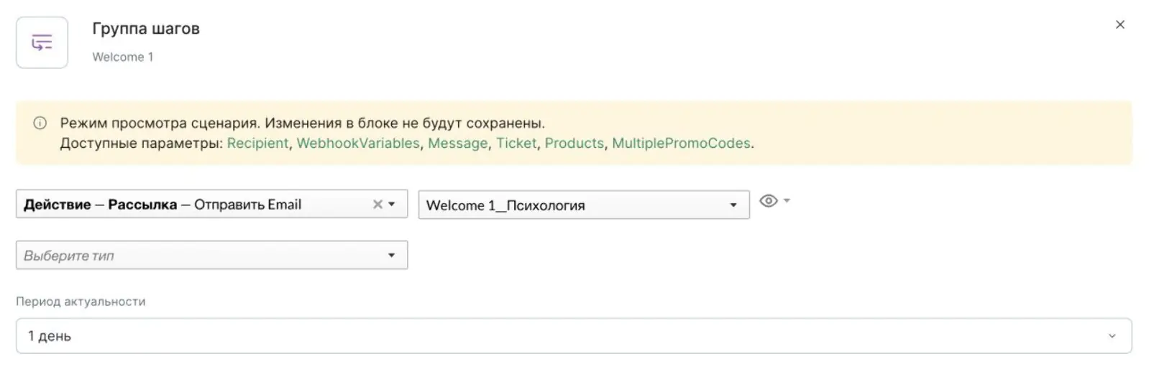Click the step group icon

[x=42, y=43]
